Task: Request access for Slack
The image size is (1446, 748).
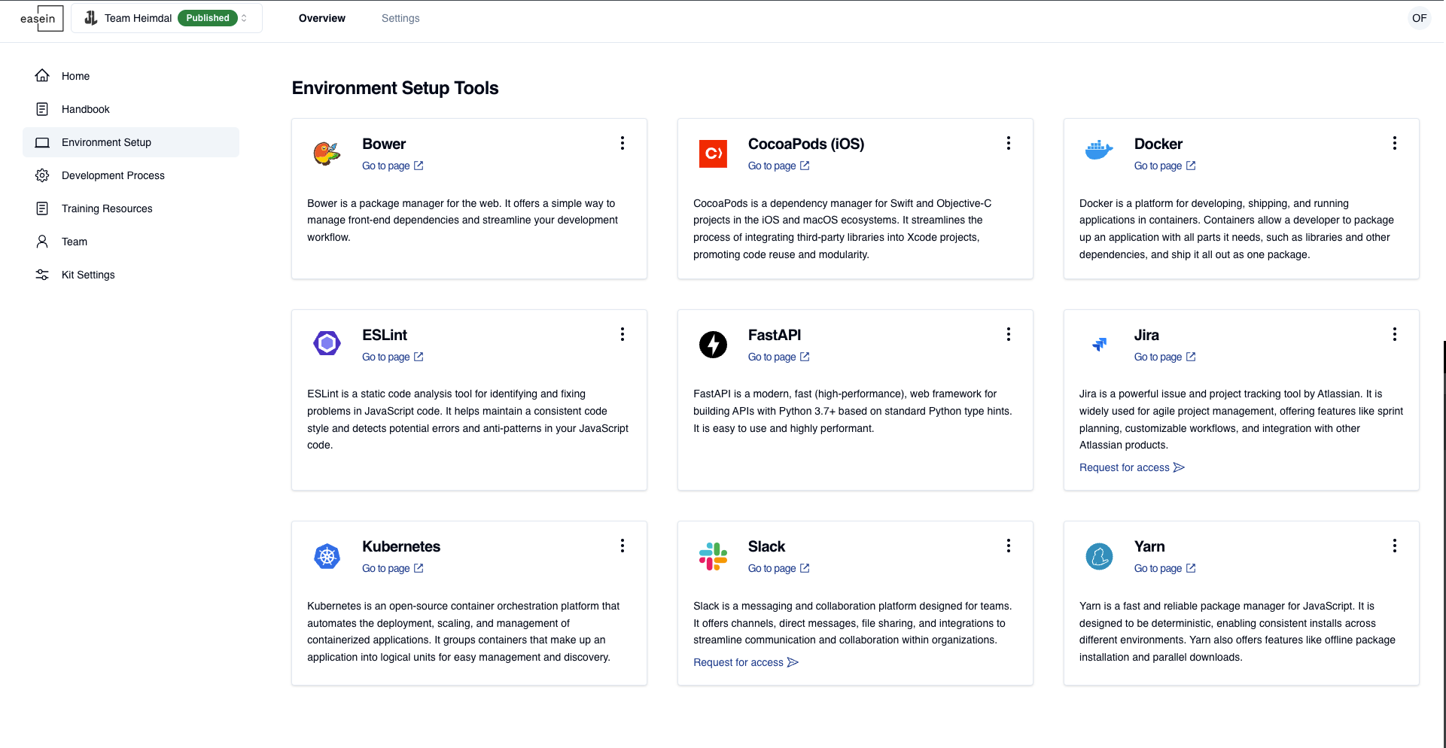Action: coord(745,662)
